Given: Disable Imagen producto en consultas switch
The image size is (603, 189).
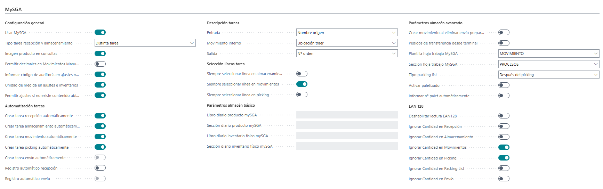Looking at the screenshot, I should pos(100,54).
